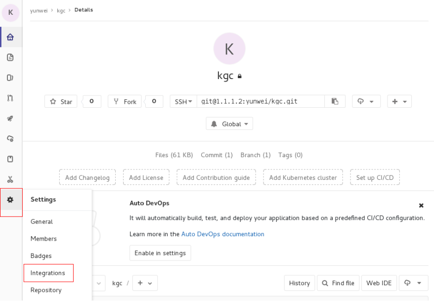Open the Repository sidebar icon
Image resolution: width=434 pixels, height=301 pixels.
(x=10, y=57)
